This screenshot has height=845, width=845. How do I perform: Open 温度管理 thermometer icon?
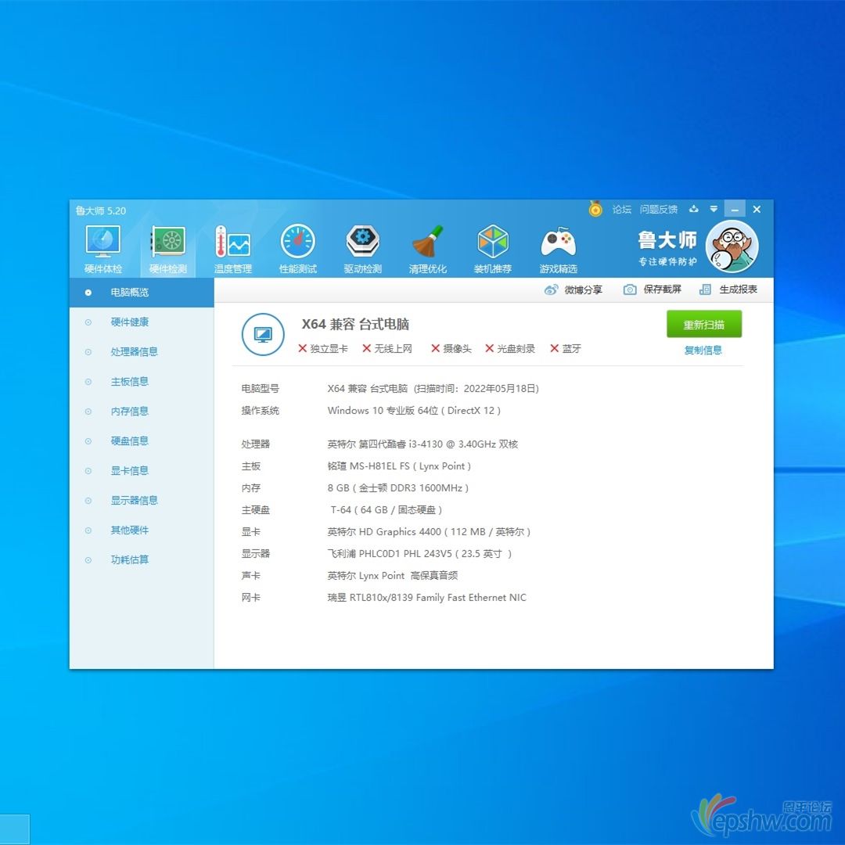[x=233, y=250]
